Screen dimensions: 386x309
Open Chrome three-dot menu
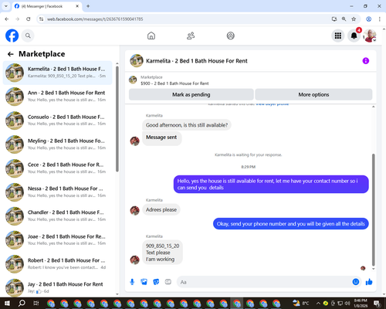pyautogui.click(x=380, y=19)
